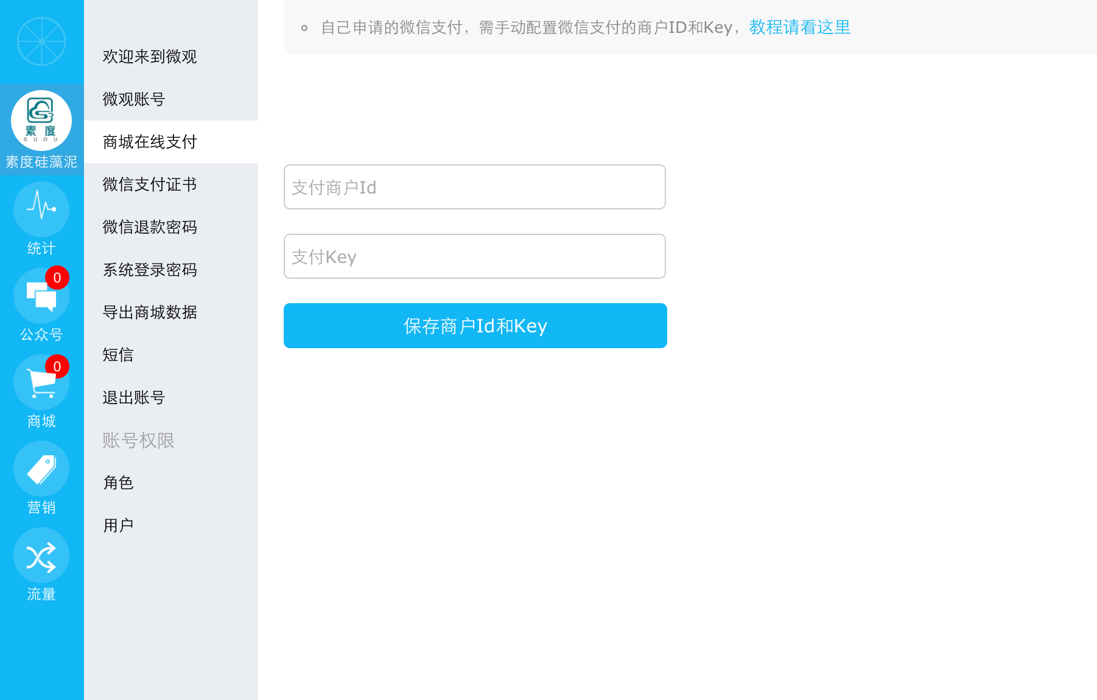Screen dimensions: 1097x700
Task: Follow the 教程请看这里 tutorial link
Action: pyautogui.click(x=799, y=27)
